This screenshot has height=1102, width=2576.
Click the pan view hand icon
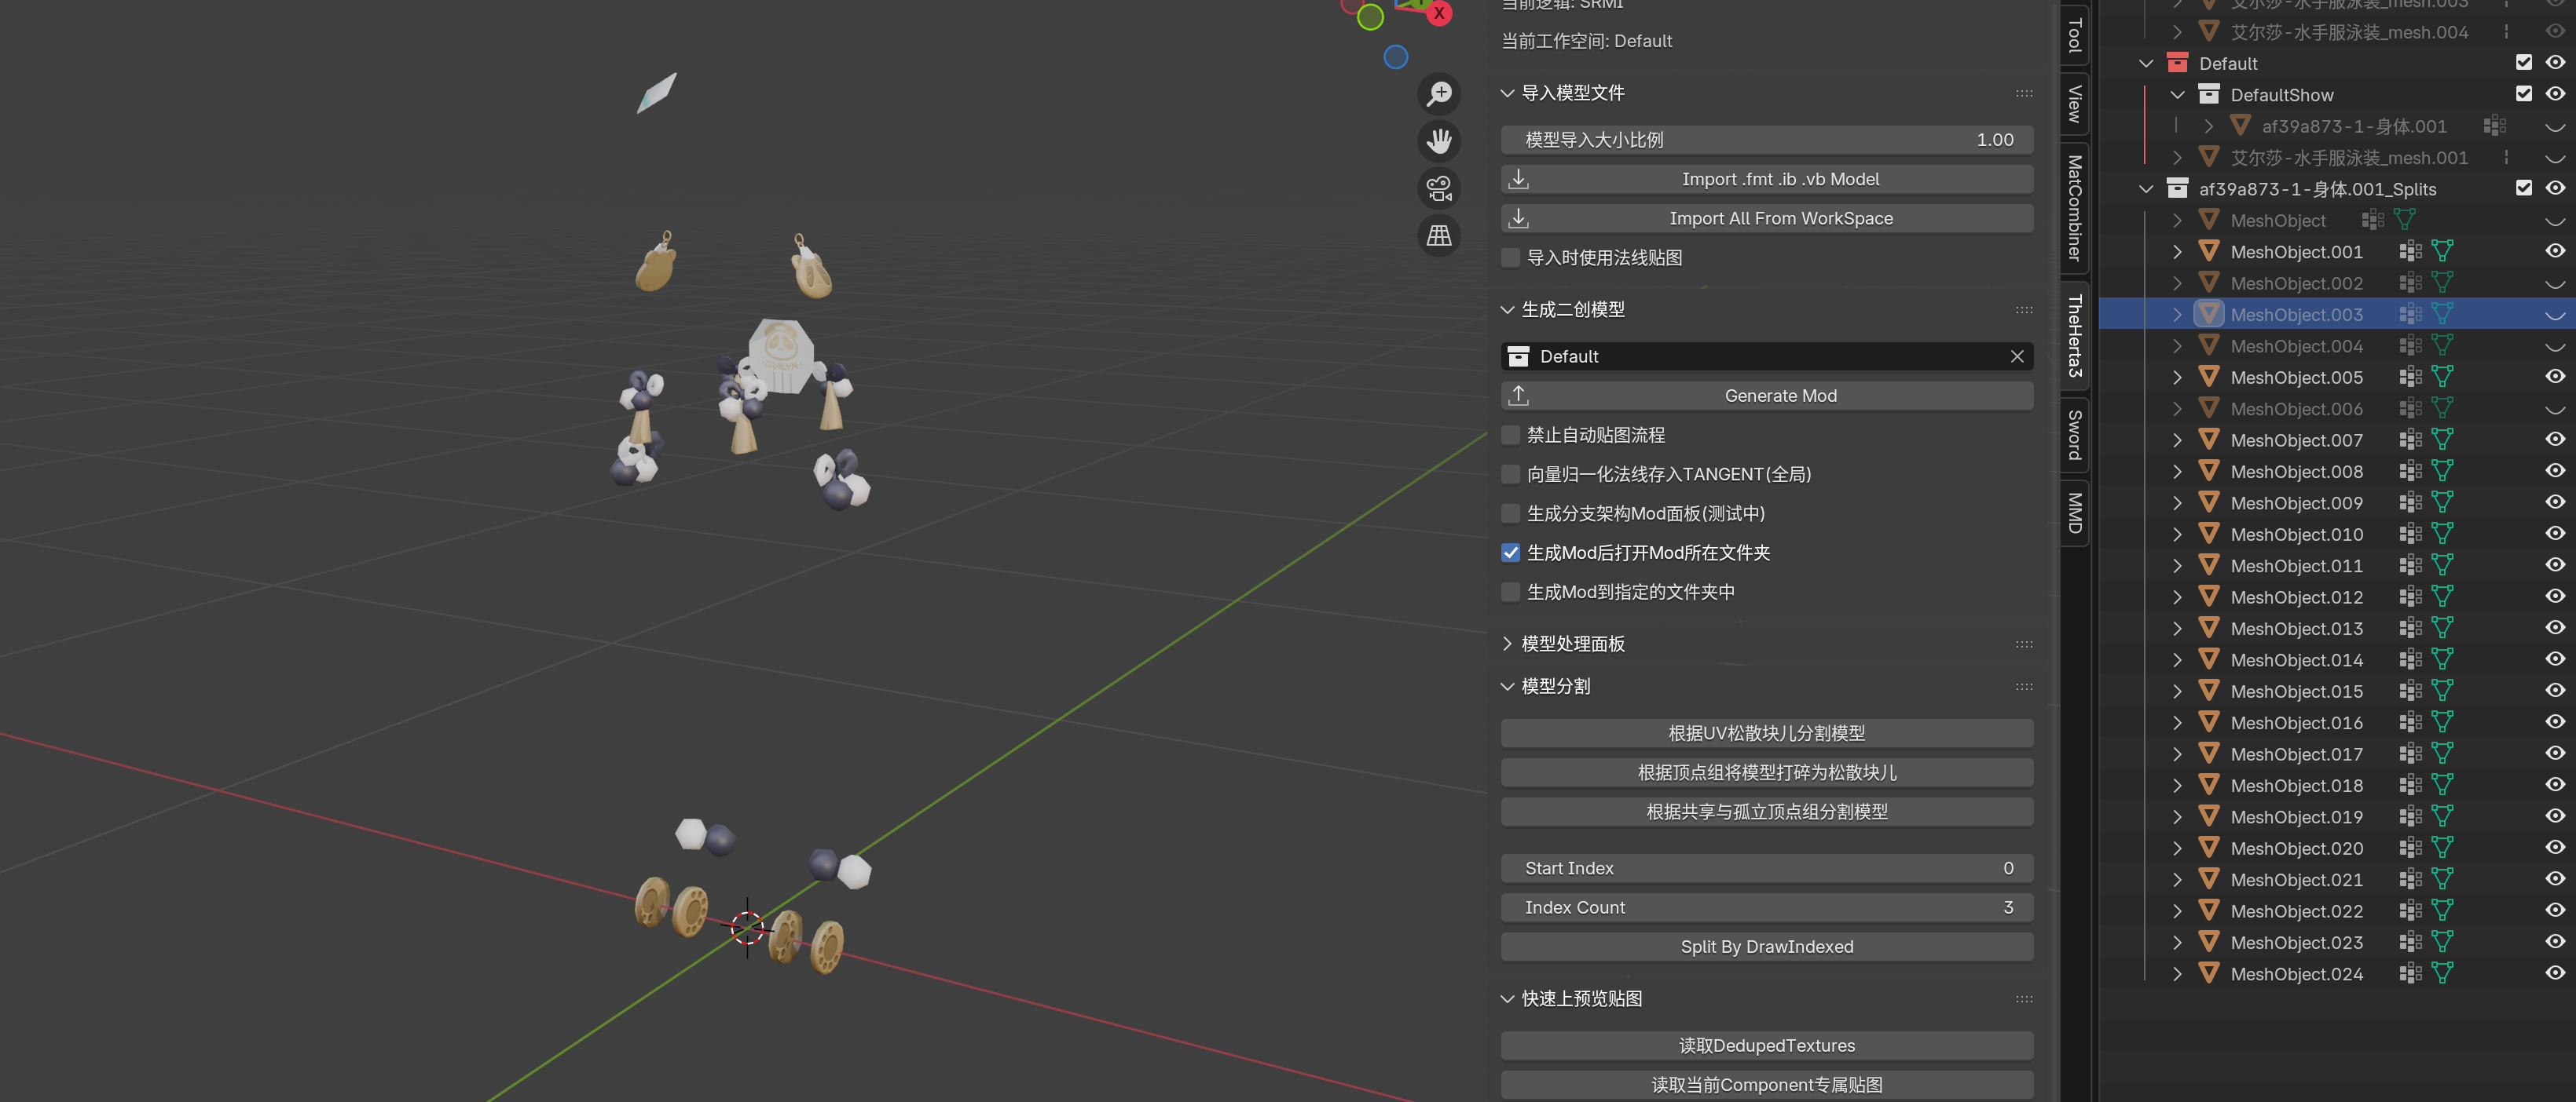(x=1438, y=140)
